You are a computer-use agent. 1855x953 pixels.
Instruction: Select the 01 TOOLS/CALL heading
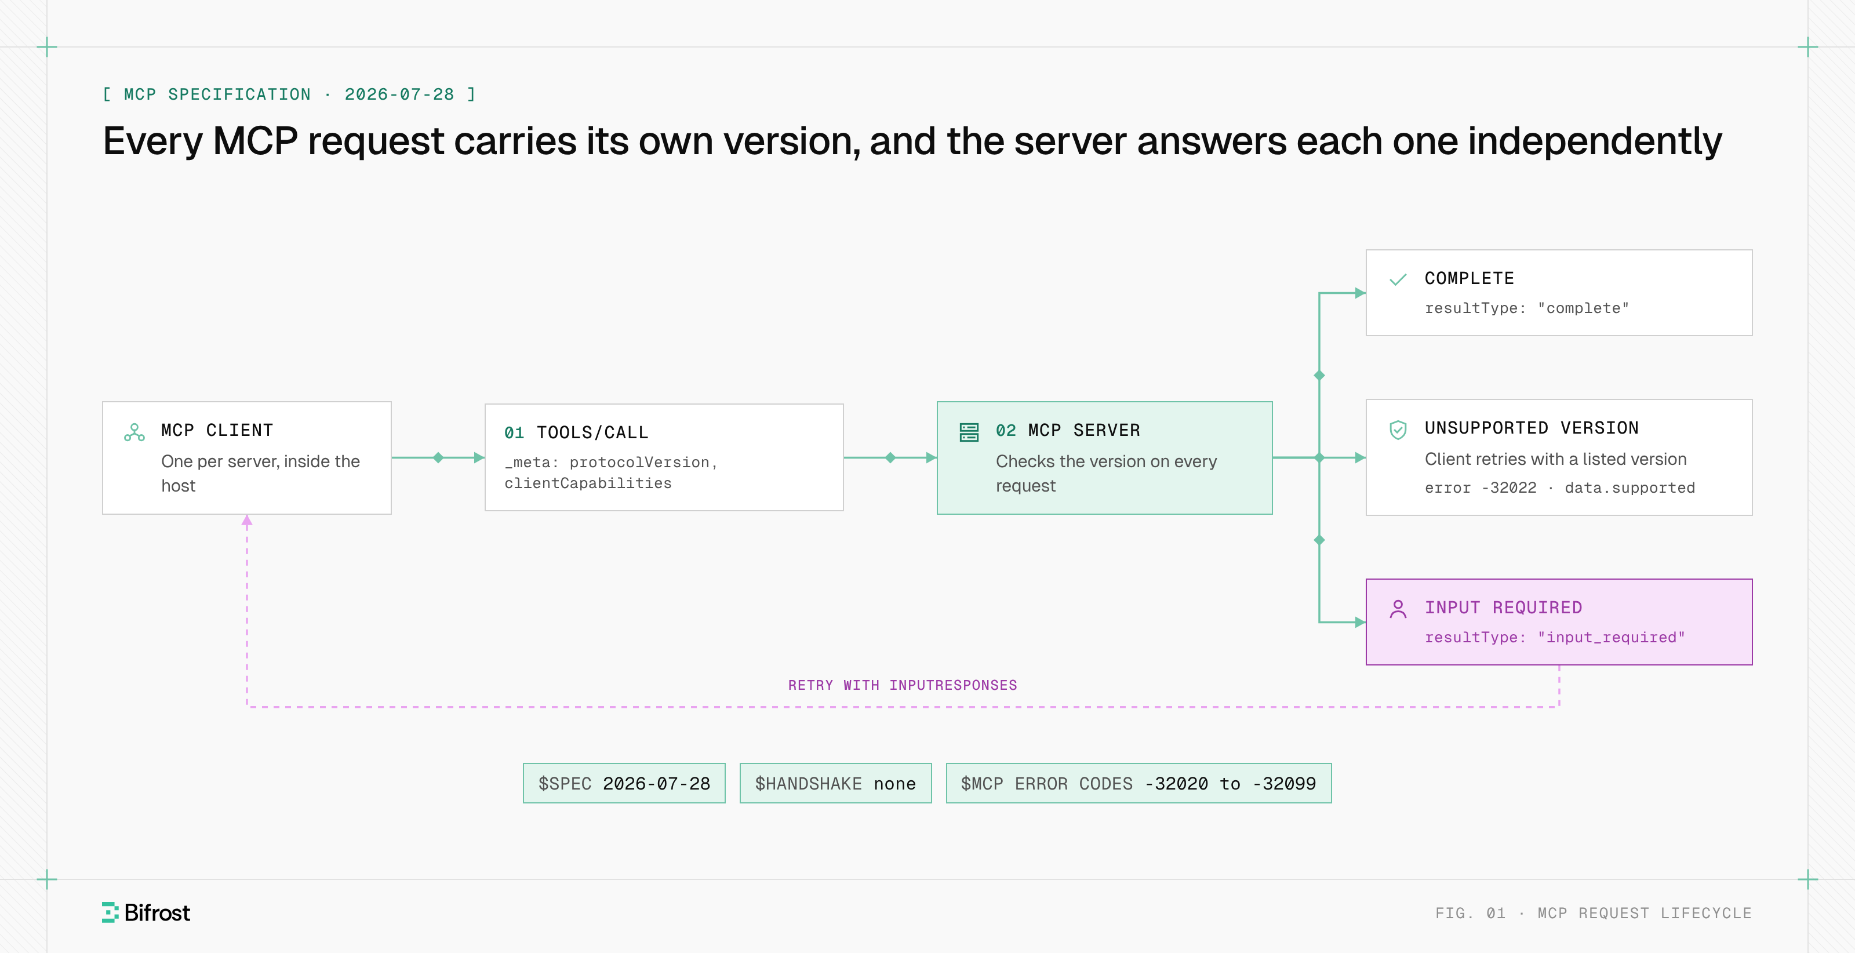tap(576, 432)
